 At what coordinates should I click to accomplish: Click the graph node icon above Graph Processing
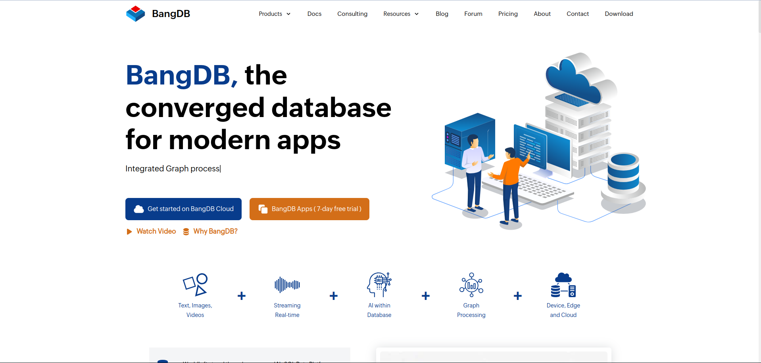tap(471, 285)
